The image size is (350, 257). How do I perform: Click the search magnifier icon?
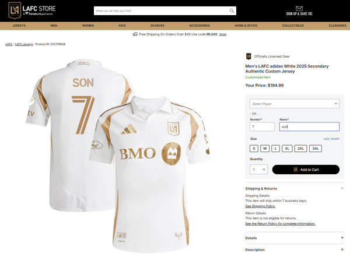pos(232,10)
